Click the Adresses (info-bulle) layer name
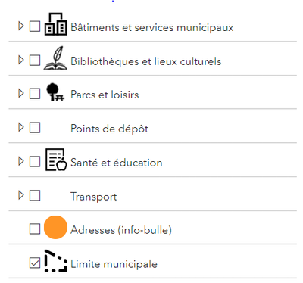The width and height of the screenshot is (303, 283). coord(121,230)
